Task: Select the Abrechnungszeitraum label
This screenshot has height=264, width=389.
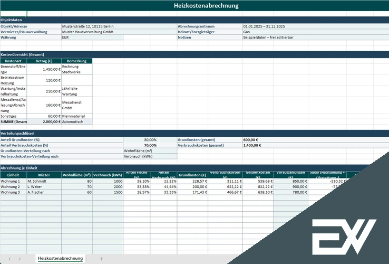Action: tap(210, 26)
